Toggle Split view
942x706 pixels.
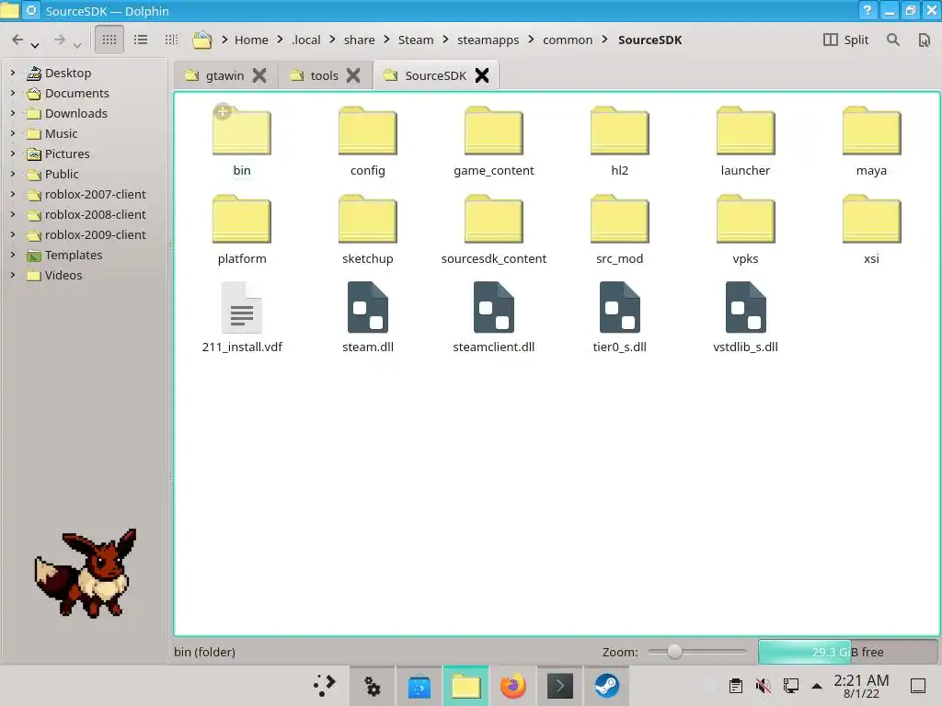point(846,40)
